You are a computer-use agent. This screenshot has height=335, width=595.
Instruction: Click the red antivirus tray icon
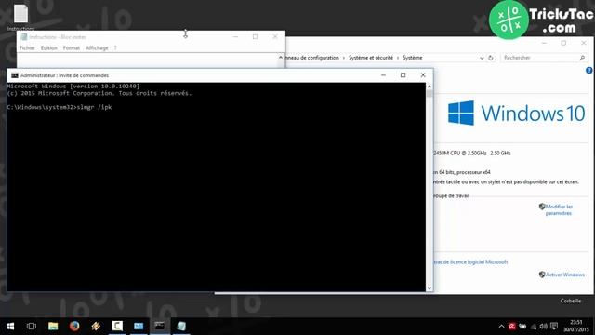pyautogui.click(x=512, y=327)
